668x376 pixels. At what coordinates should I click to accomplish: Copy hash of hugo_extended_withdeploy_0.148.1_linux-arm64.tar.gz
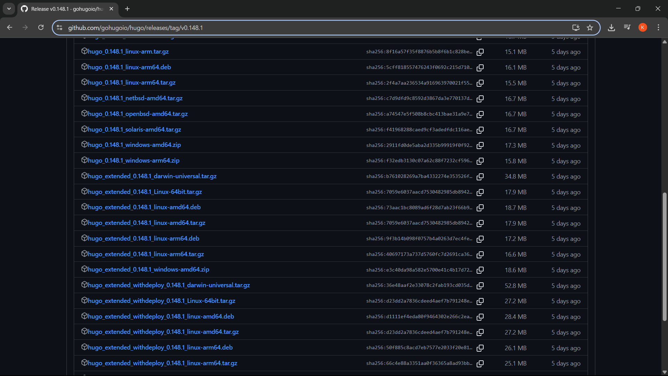coord(480,363)
